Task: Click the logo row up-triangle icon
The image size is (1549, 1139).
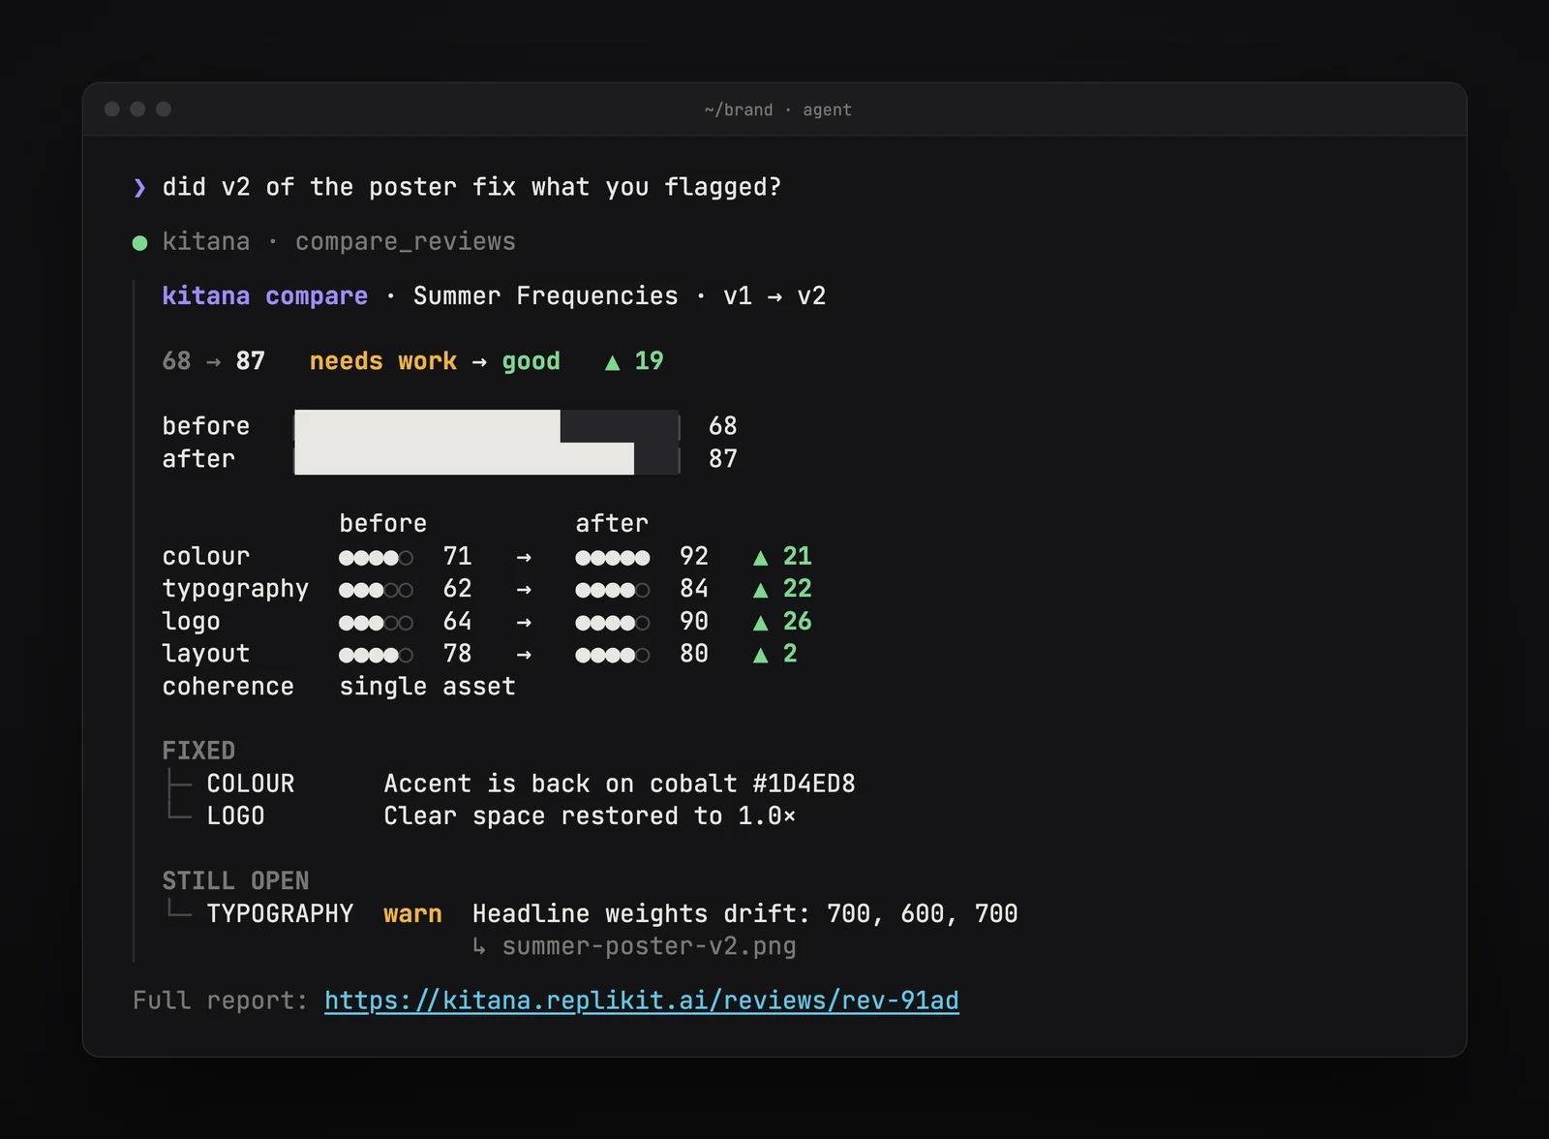Action: coord(760,622)
